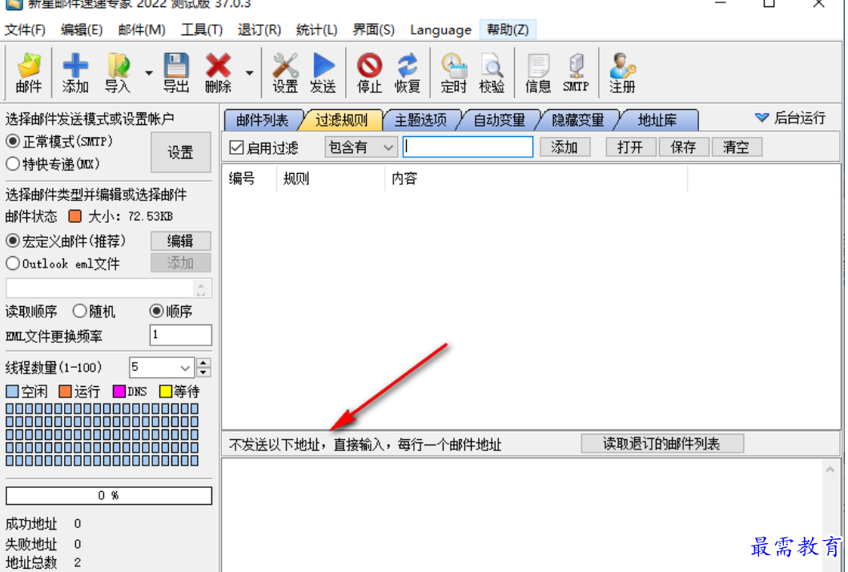The height and width of the screenshot is (572, 848).
Task: Open the 界面(S) menu
Action: pos(374,30)
